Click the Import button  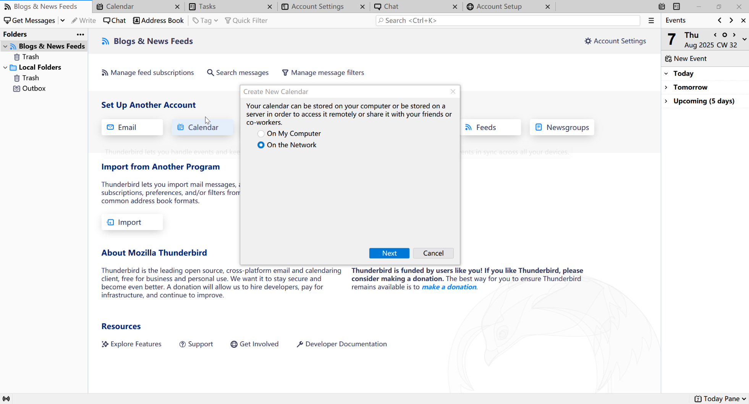(x=132, y=222)
